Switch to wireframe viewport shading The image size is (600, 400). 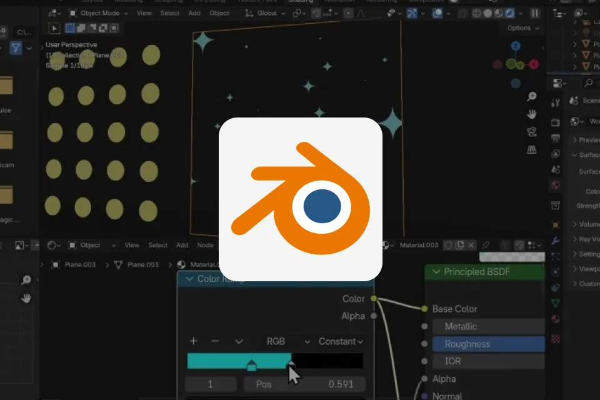click(x=476, y=13)
